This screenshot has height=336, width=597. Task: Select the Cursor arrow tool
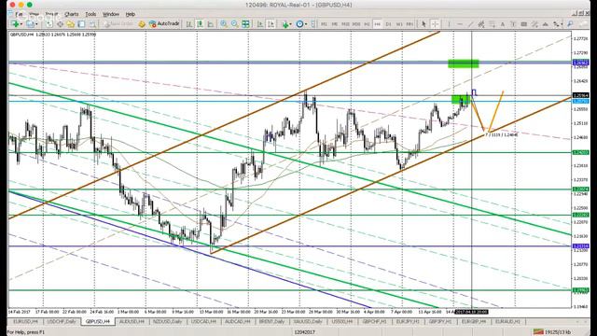click(423, 24)
